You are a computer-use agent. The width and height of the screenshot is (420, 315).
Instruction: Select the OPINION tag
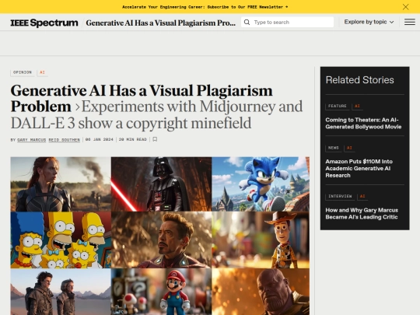tap(23, 72)
